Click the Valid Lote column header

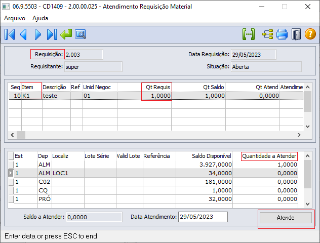point(130,156)
